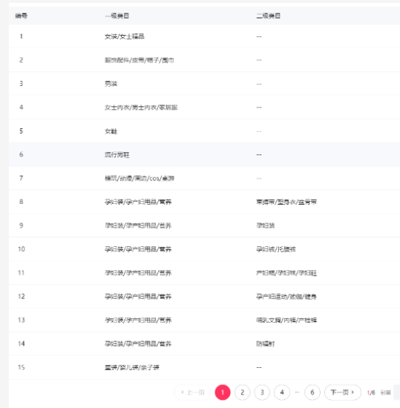Jump to last page 6
400x408 pixels.
[x=312, y=392]
